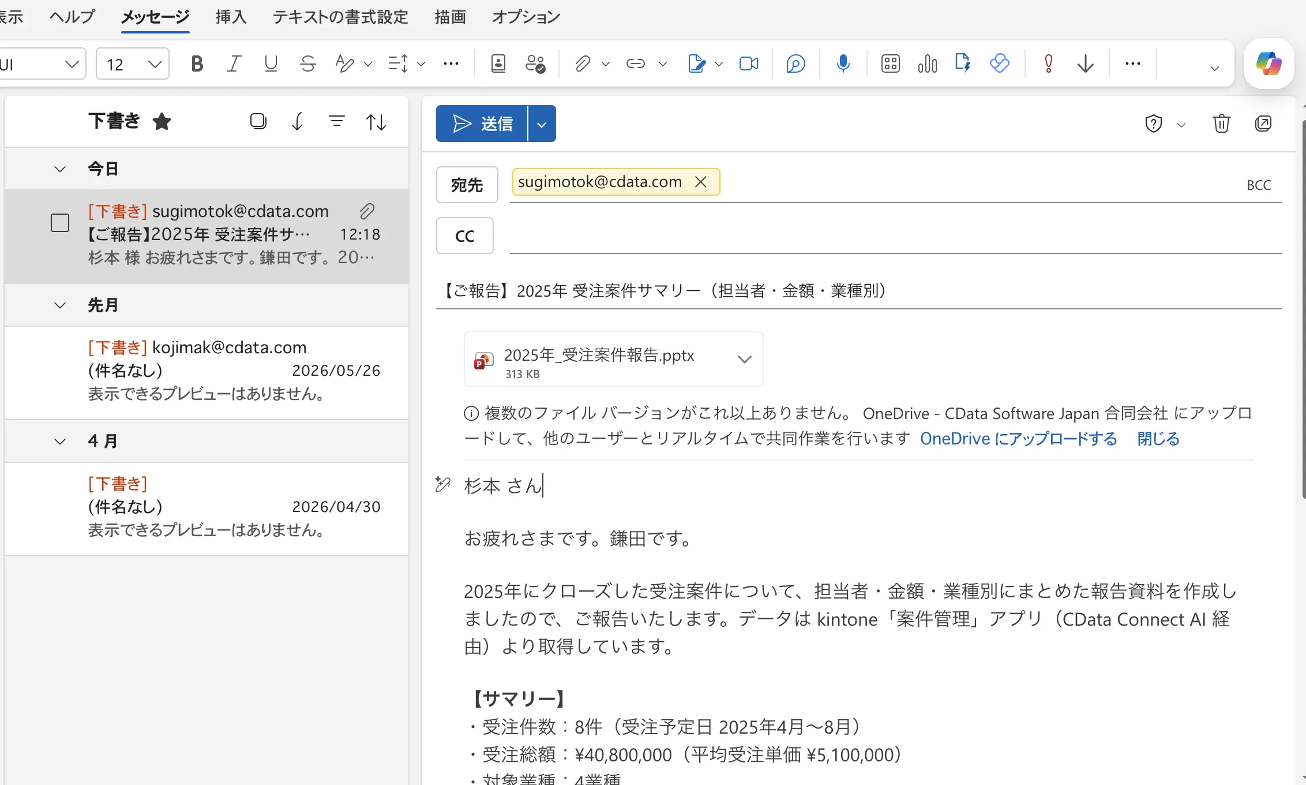
Task: Click the insert link icon
Action: coord(636,63)
